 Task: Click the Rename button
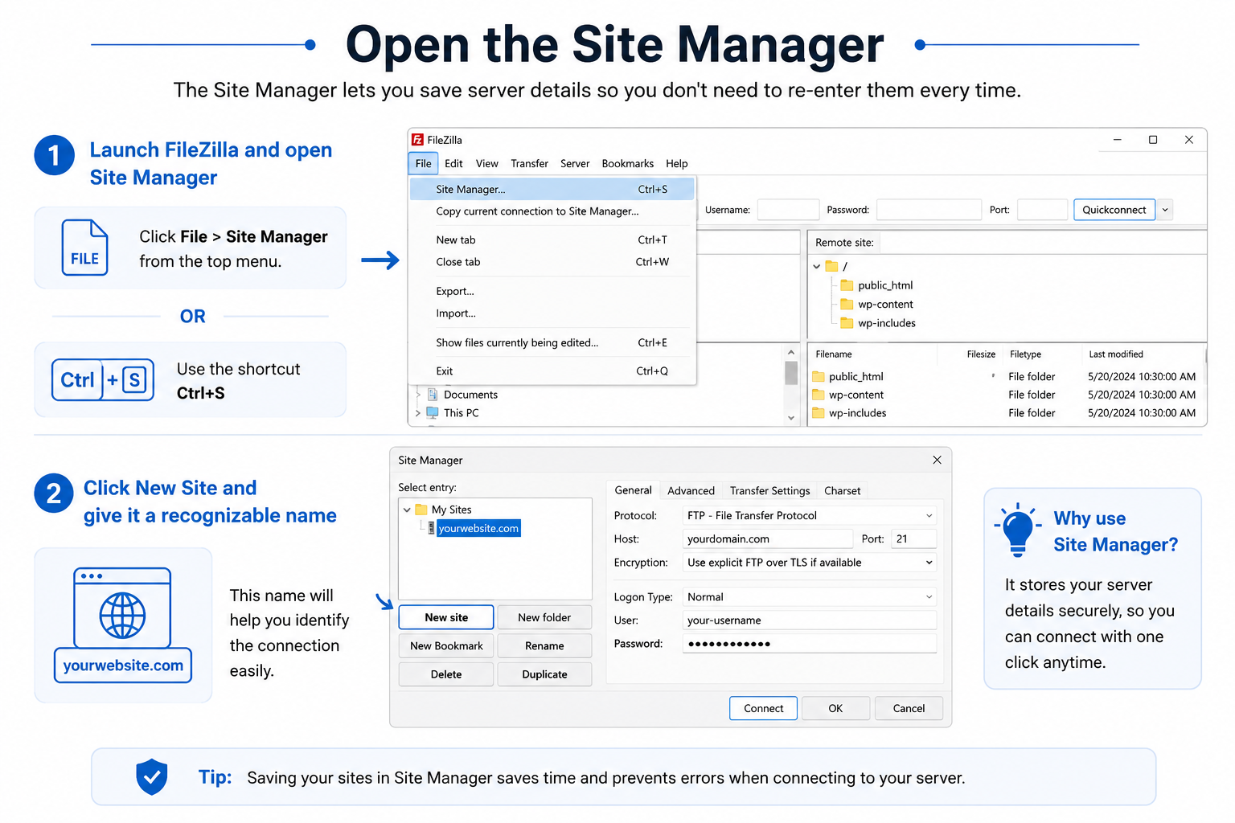tap(544, 646)
